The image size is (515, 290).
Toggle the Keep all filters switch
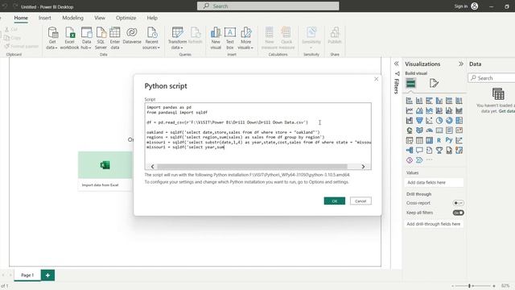[458, 213]
